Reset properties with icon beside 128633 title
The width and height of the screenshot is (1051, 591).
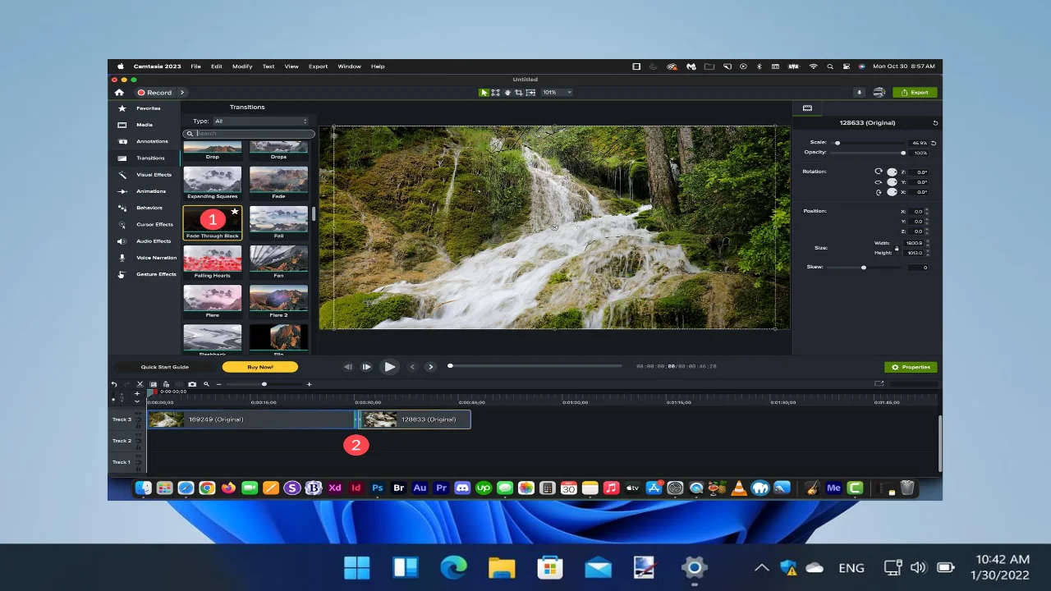tap(935, 123)
